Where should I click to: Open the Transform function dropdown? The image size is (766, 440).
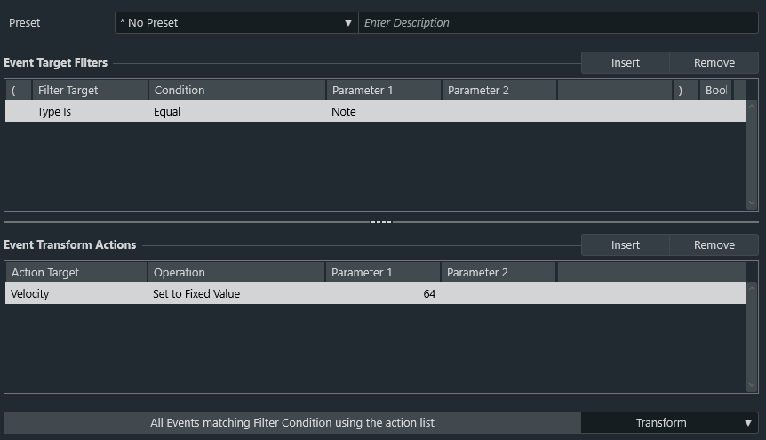pyautogui.click(x=669, y=423)
